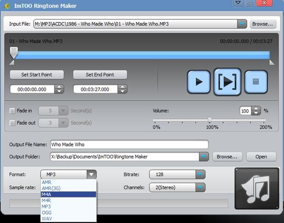The width and height of the screenshot is (284, 223).
Task: Decrease the start time with down arrow
Action: point(59,91)
